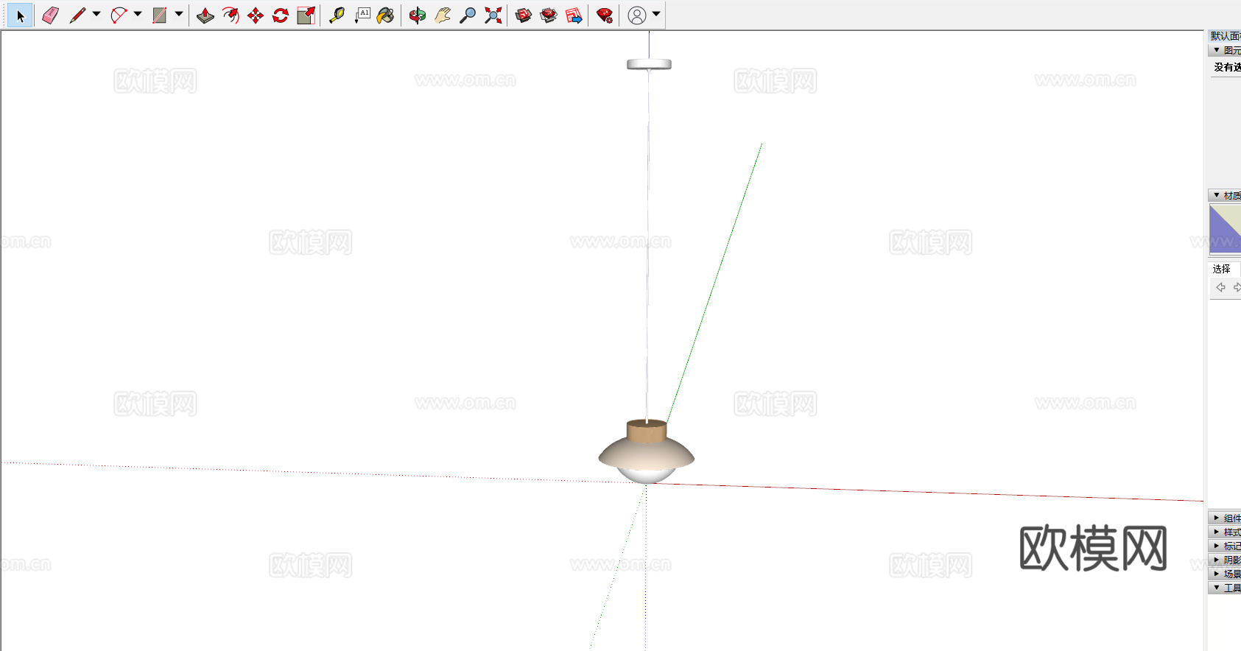
Task: Click the Send to LayOut icon
Action: pos(574,15)
